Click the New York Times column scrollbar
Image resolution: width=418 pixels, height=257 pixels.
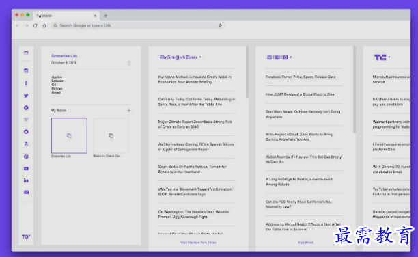[x=247, y=72]
